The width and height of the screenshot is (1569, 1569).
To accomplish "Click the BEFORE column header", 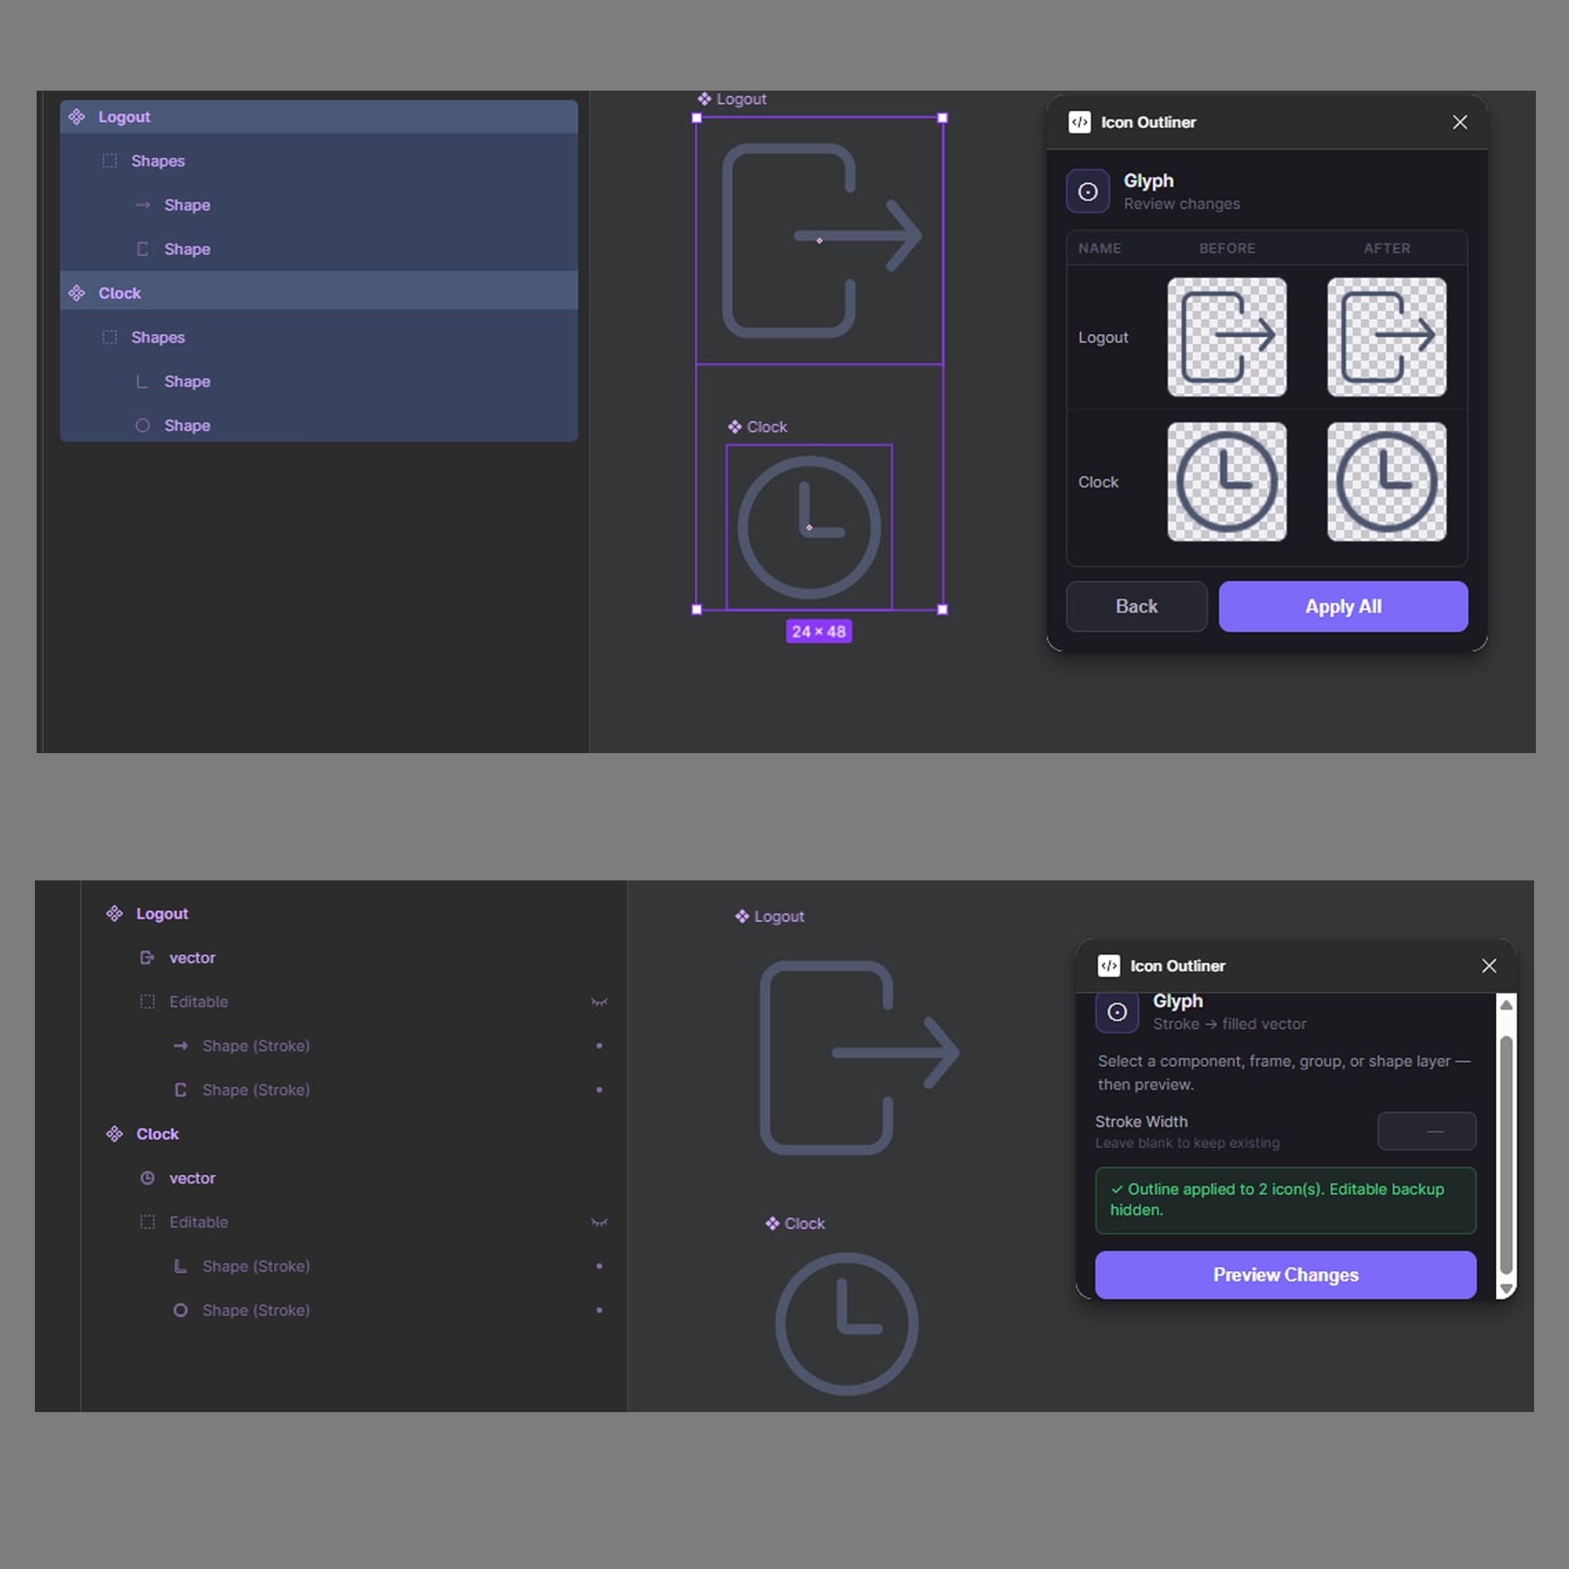I will tap(1227, 248).
